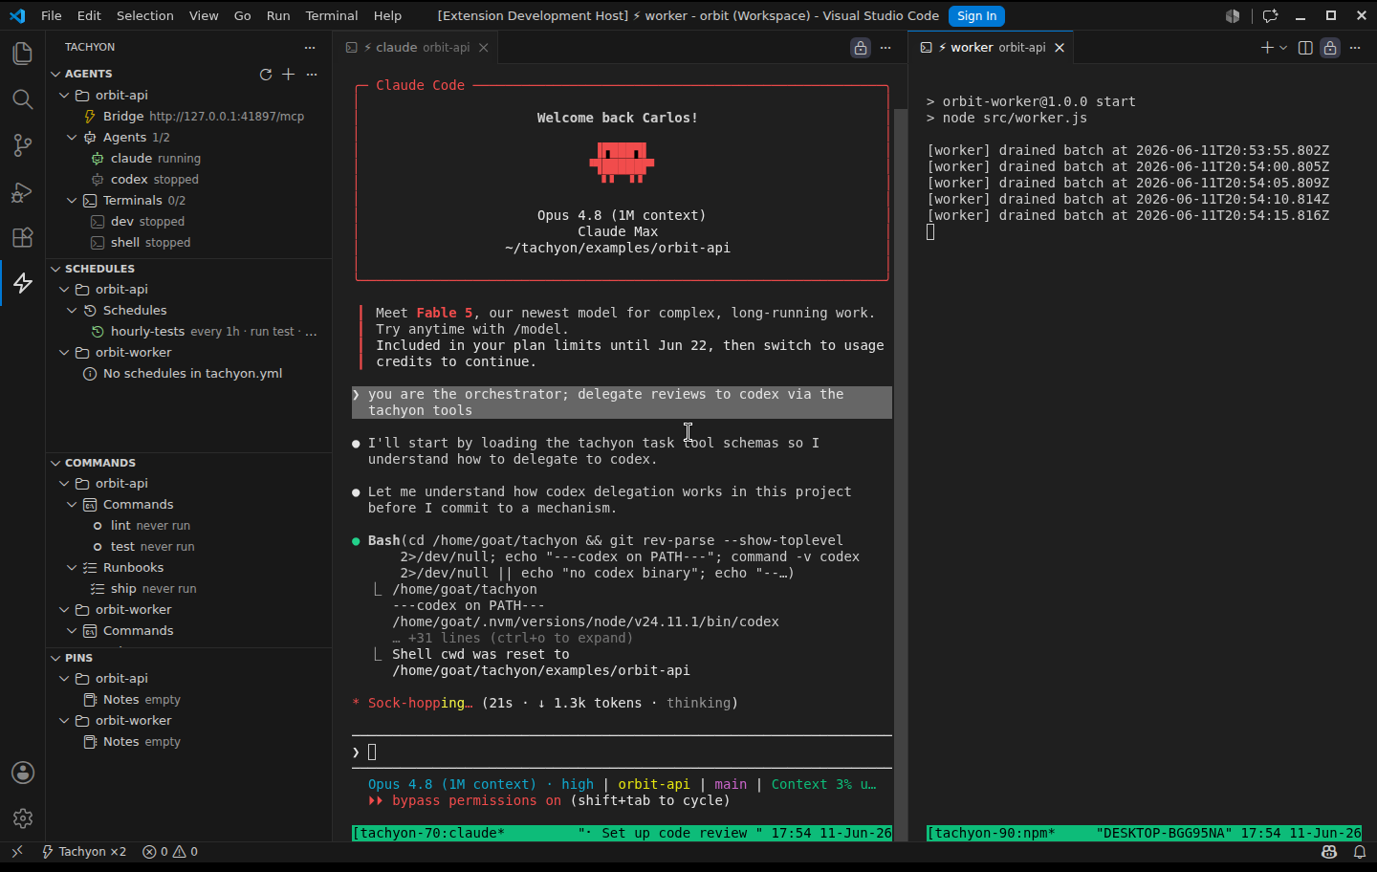
Task: Split the worker editor to the right
Action: [x=1305, y=48]
